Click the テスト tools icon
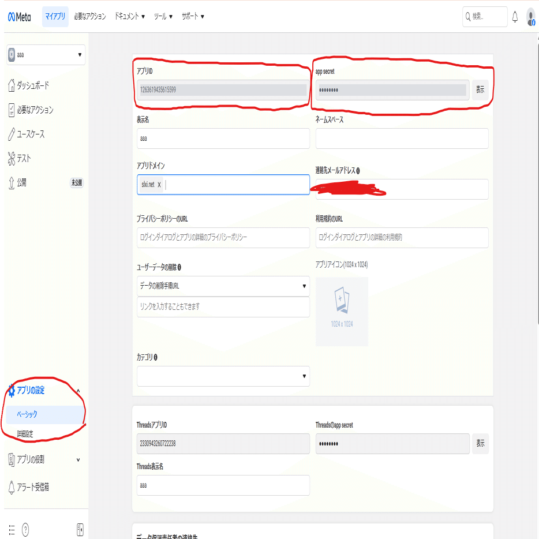Image resolution: width=539 pixels, height=539 pixels. (12, 159)
